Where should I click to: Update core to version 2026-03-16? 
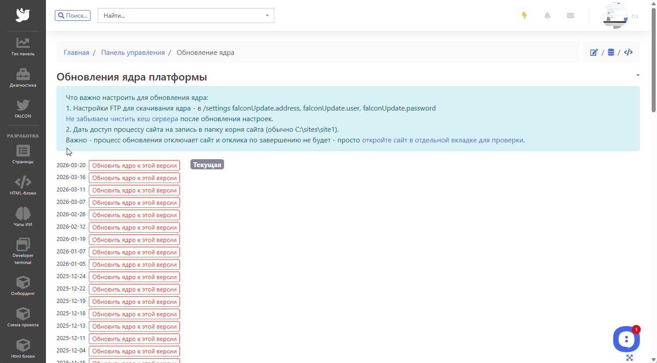coord(134,178)
